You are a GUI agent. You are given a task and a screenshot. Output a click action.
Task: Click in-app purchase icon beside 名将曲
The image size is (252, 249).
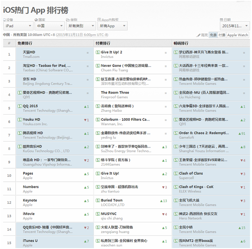coord(98,106)
